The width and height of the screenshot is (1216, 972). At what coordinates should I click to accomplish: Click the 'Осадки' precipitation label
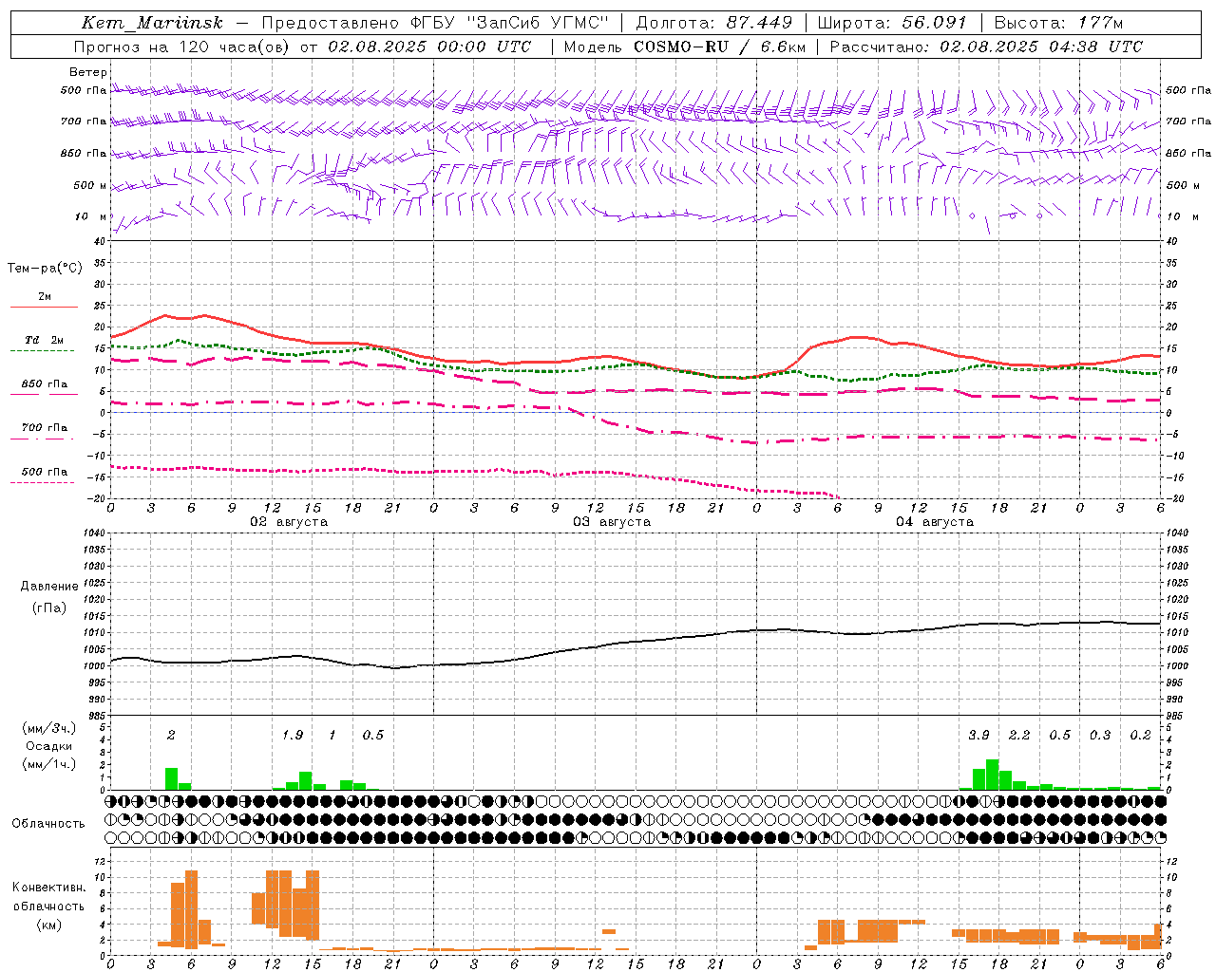pos(49,746)
